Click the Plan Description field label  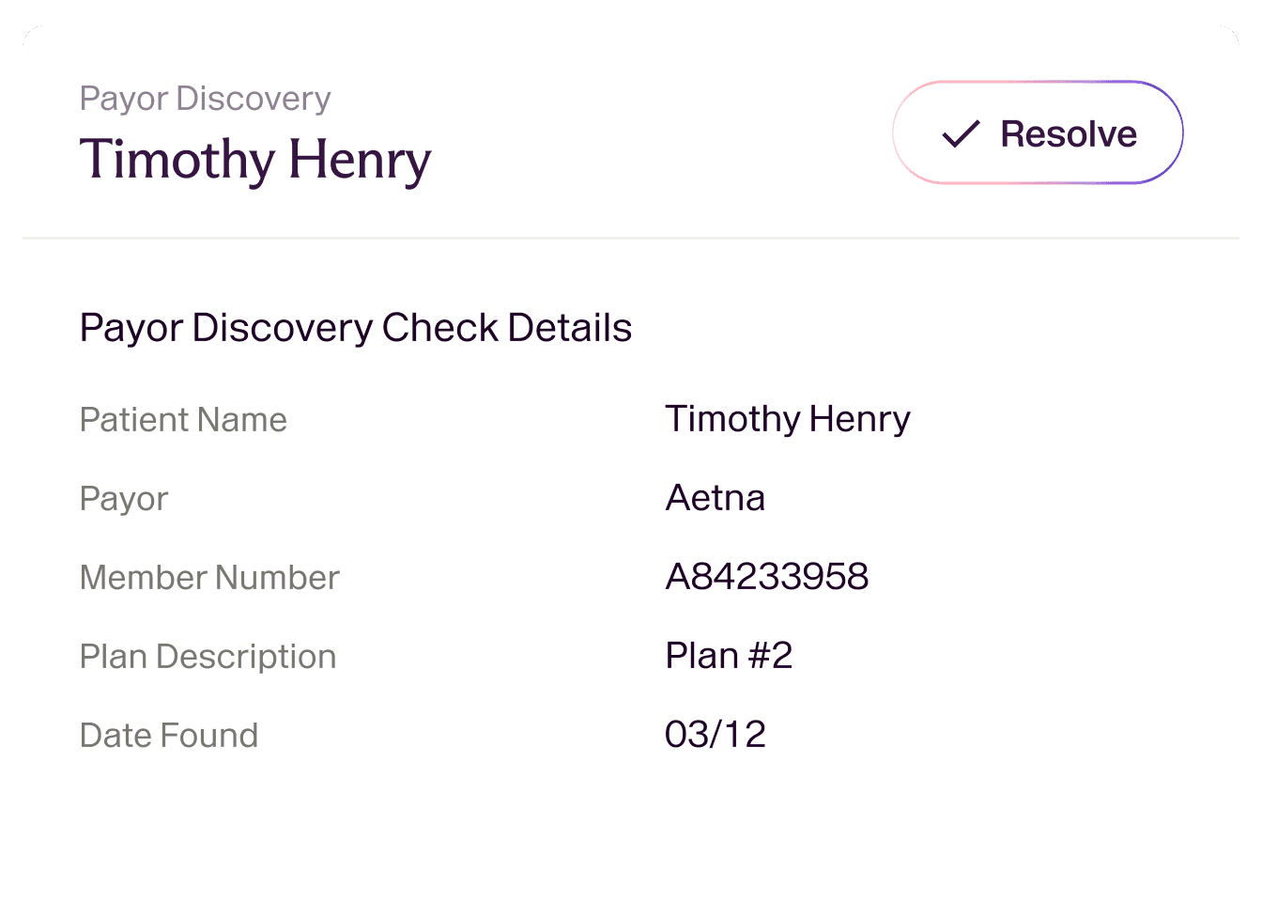point(208,657)
